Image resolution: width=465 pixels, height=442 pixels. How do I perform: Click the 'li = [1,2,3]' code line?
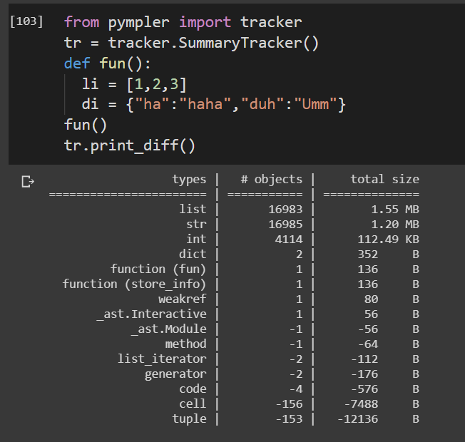coord(135,85)
